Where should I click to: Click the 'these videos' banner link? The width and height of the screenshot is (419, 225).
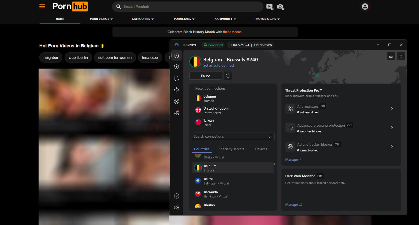tap(232, 32)
